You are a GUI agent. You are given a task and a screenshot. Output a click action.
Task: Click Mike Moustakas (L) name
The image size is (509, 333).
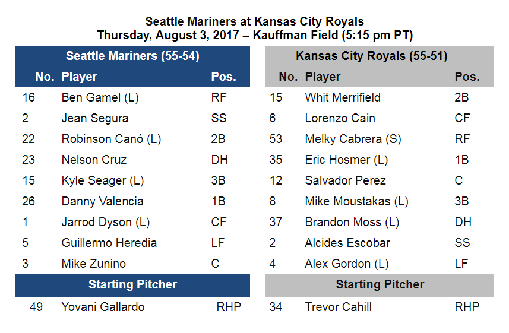click(357, 201)
